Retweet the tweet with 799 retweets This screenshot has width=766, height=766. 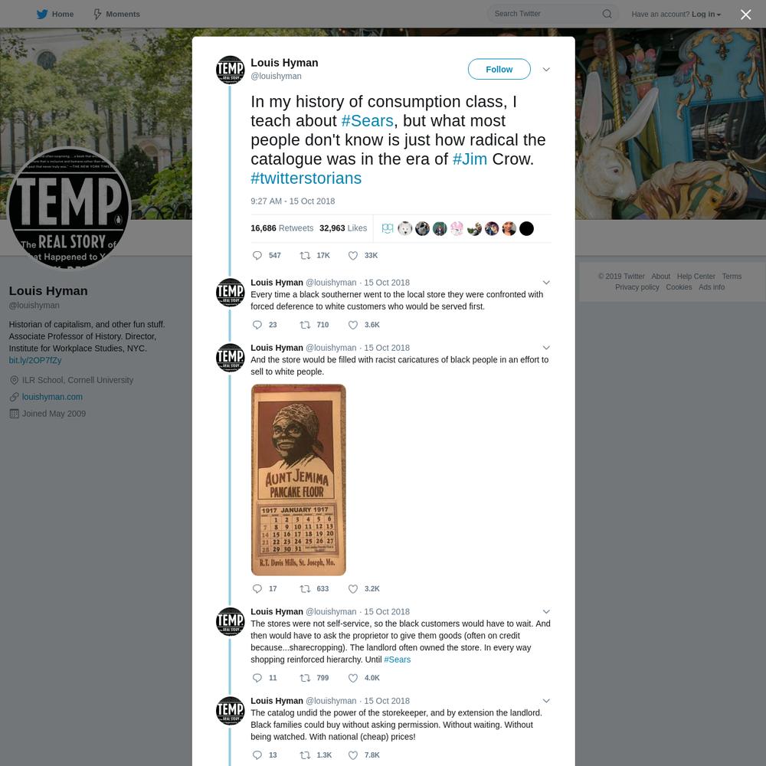pyautogui.click(x=305, y=678)
